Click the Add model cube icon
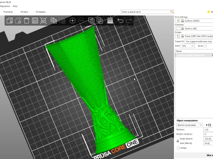Screen dimensions: 213x159 pos(10,21)
